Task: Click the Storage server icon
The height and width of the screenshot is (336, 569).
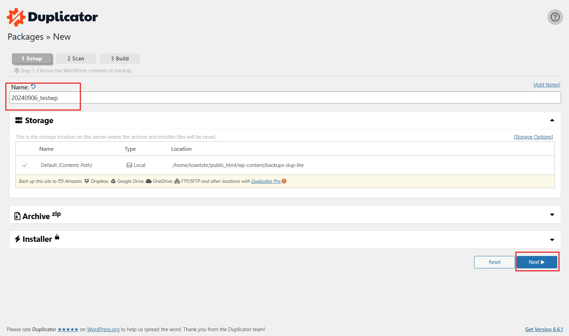Action: pos(19,120)
